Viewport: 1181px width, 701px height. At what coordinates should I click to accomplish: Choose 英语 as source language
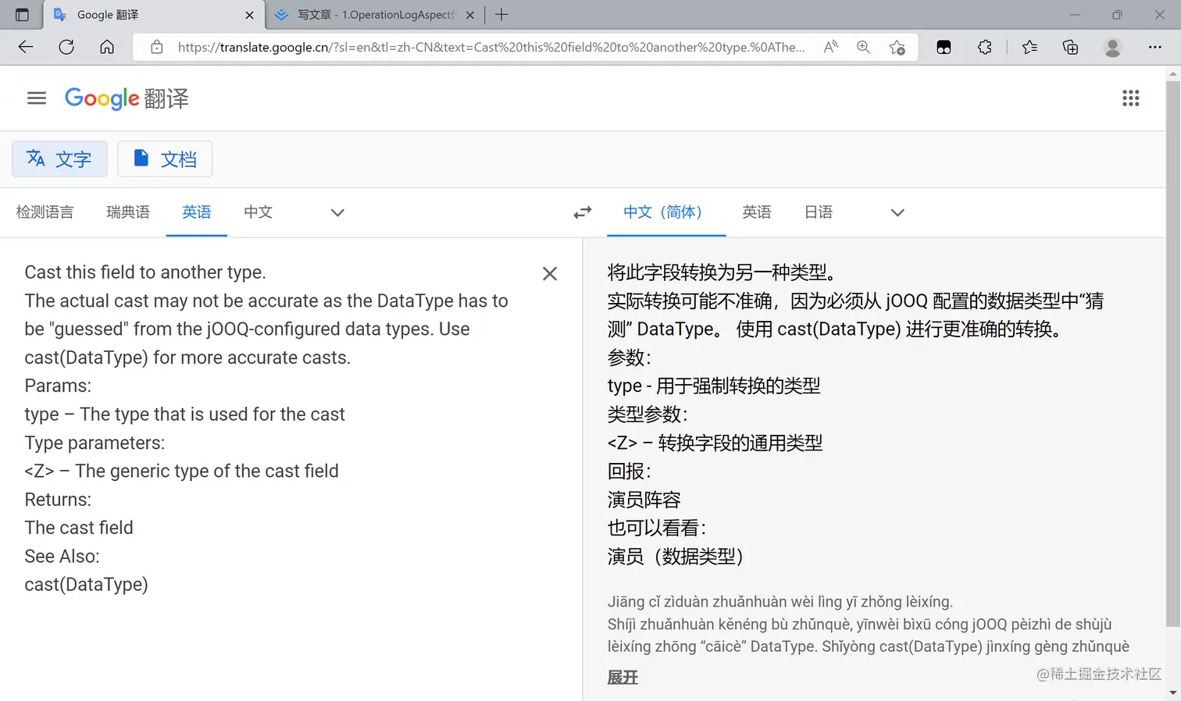197,212
